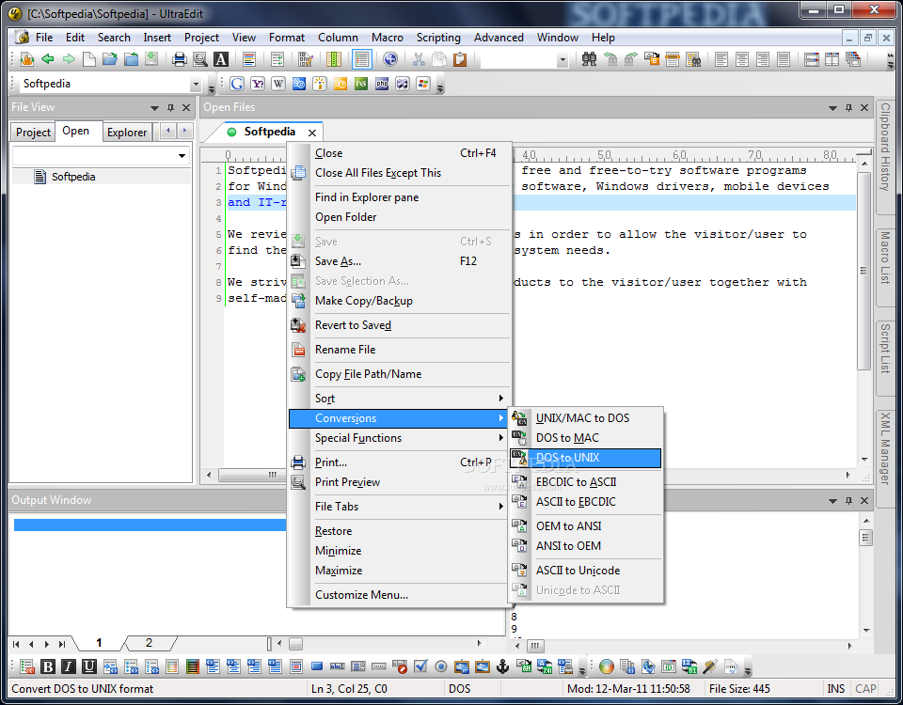Open the Scripting menu
903x705 pixels.
(x=438, y=38)
